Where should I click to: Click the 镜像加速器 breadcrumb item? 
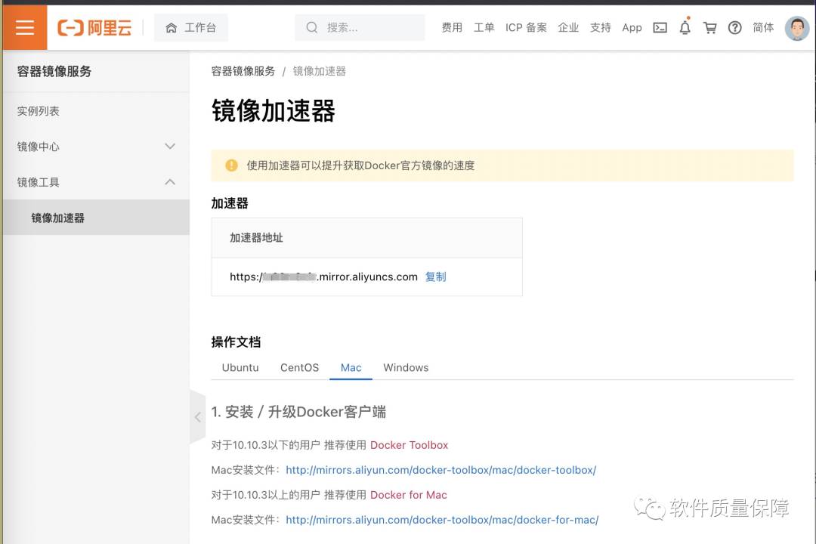click(319, 71)
